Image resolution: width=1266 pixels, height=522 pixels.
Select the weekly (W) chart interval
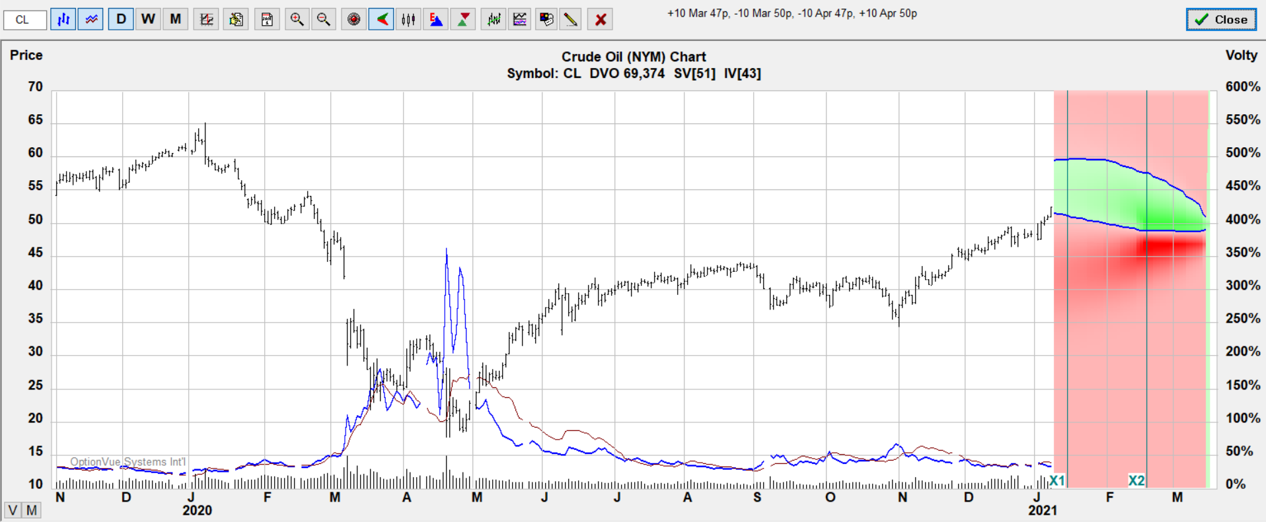pyautogui.click(x=148, y=19)
